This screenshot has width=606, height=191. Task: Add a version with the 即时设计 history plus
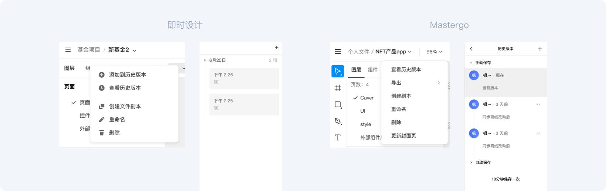pos(276,47)
